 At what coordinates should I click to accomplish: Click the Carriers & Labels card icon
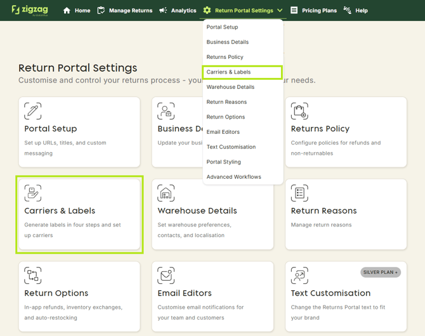(x=33, y=193)
